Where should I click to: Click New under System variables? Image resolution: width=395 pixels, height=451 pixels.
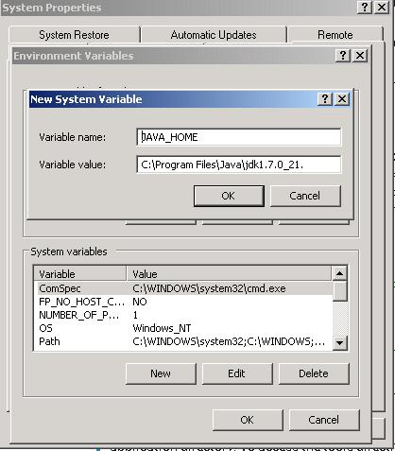[x=161, y=373]
